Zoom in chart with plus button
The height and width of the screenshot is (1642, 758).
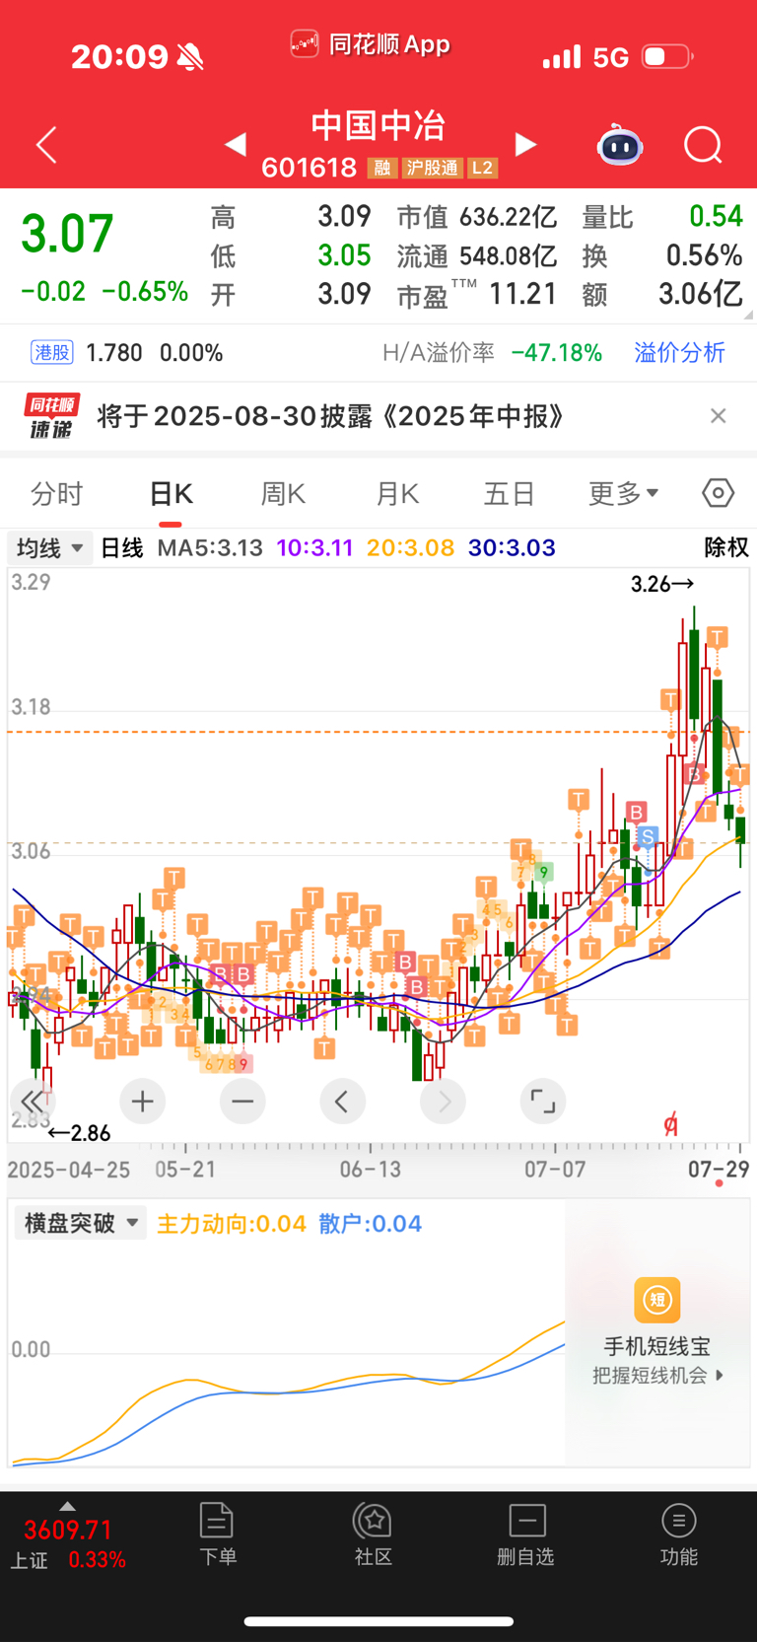pos(143,1102)
